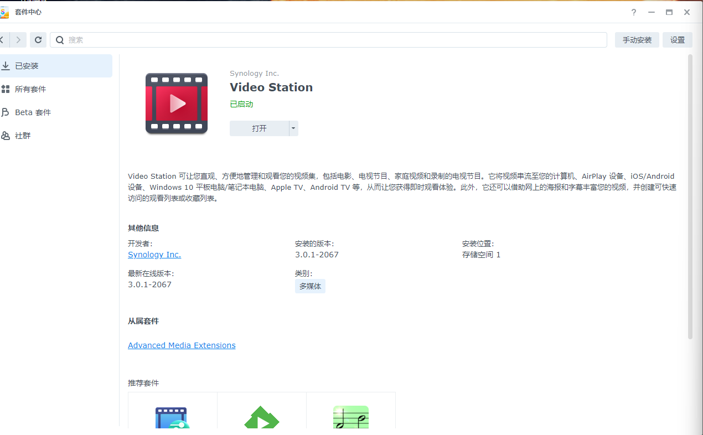The width and height of the screenshot is (703, 435).
Task: Open the help question mark
Action: (634, 12)
